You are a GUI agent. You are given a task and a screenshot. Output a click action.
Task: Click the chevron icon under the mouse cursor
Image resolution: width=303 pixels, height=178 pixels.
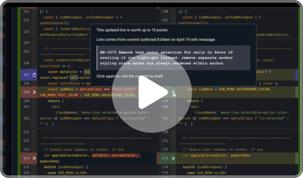173,92
